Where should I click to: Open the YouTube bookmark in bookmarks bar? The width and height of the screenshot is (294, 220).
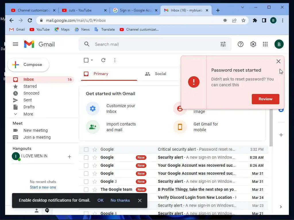coord(40,30)
